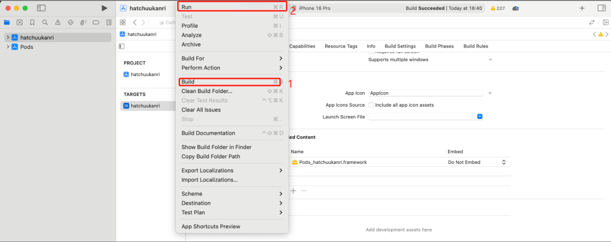
Task: Expand the Destination submenu
Action: 233,203
